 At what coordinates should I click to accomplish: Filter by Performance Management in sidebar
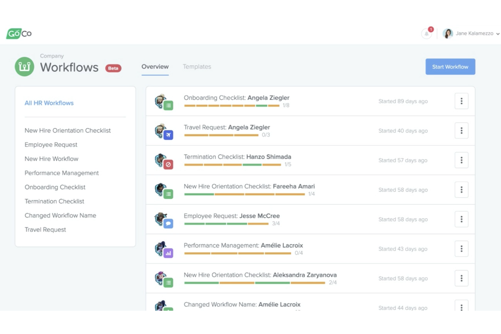pos(62,173)
